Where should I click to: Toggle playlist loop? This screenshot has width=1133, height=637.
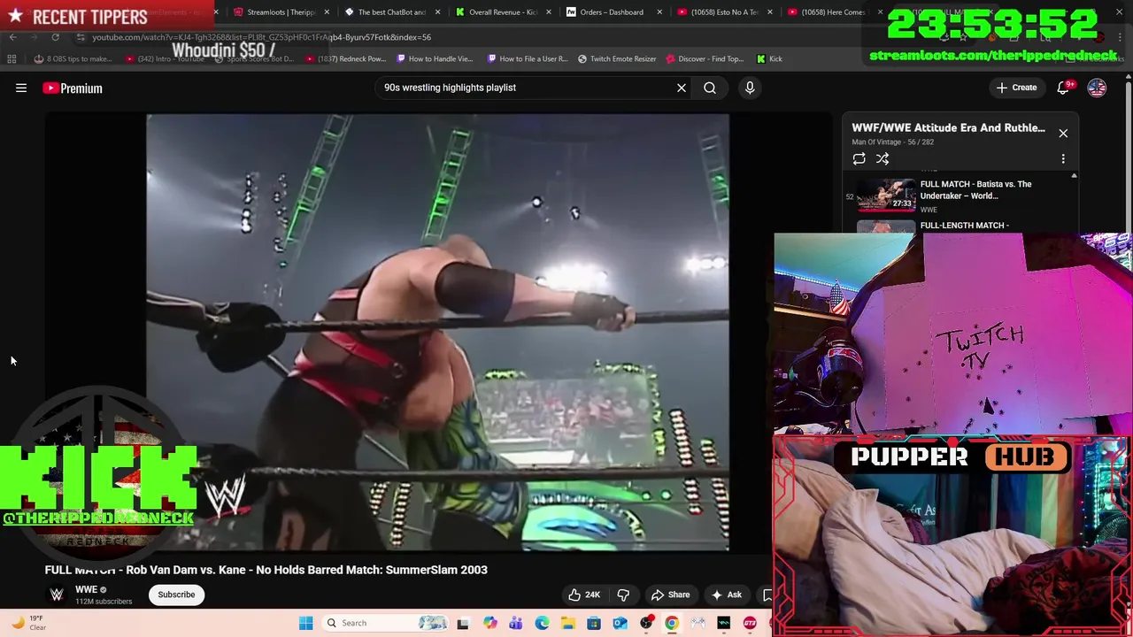[x=859, y=159]
